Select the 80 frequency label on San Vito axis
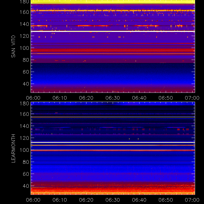The height and width of the screenshot is (204, 204). click(26, 60)
